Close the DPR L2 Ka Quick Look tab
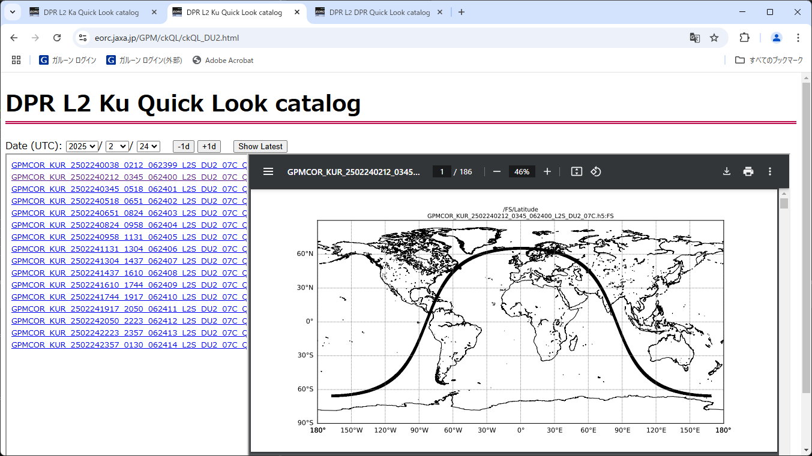This screenshot has height=456, width=812. coord(155,12)
